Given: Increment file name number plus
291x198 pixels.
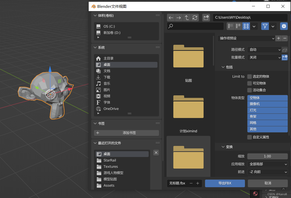Looking at the screenshot, I should [x=198, y=183].
